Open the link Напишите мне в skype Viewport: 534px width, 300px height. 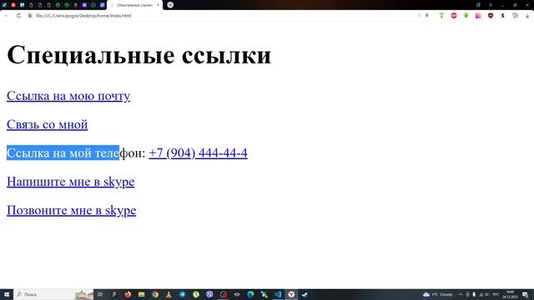tap(70, 182)
